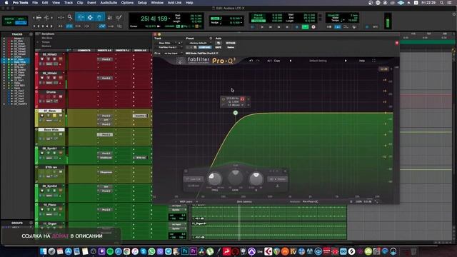457x257 pixels.
Task: Select the Zoomer (magnifier) tool
Action: pyautogui.click(x=70, y=17)
